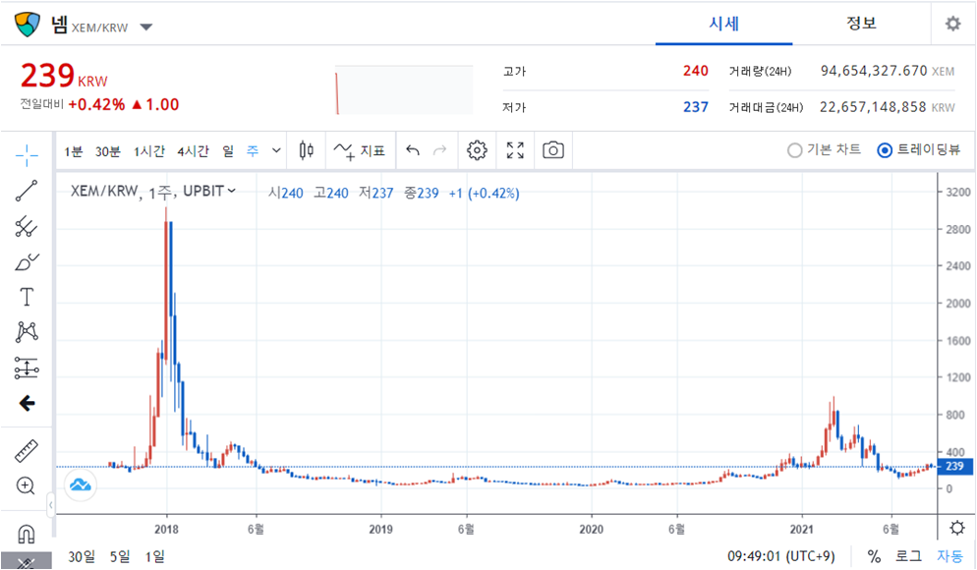Expand the time interval dropdown arrow
The width and height of the screenshot is (977, 570).
click(276, 150)
